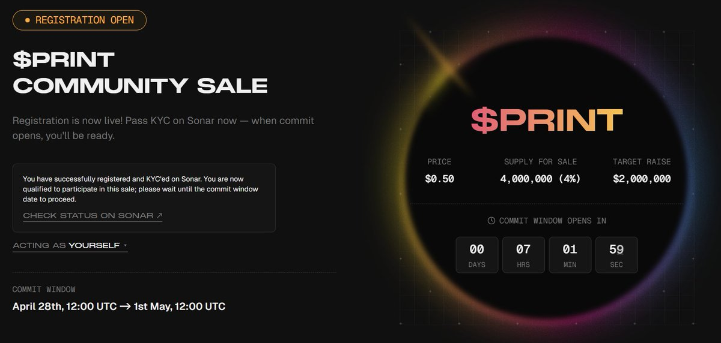Click the small caret next to Yourself
The image size is (721, 343).
coord(125,245)
